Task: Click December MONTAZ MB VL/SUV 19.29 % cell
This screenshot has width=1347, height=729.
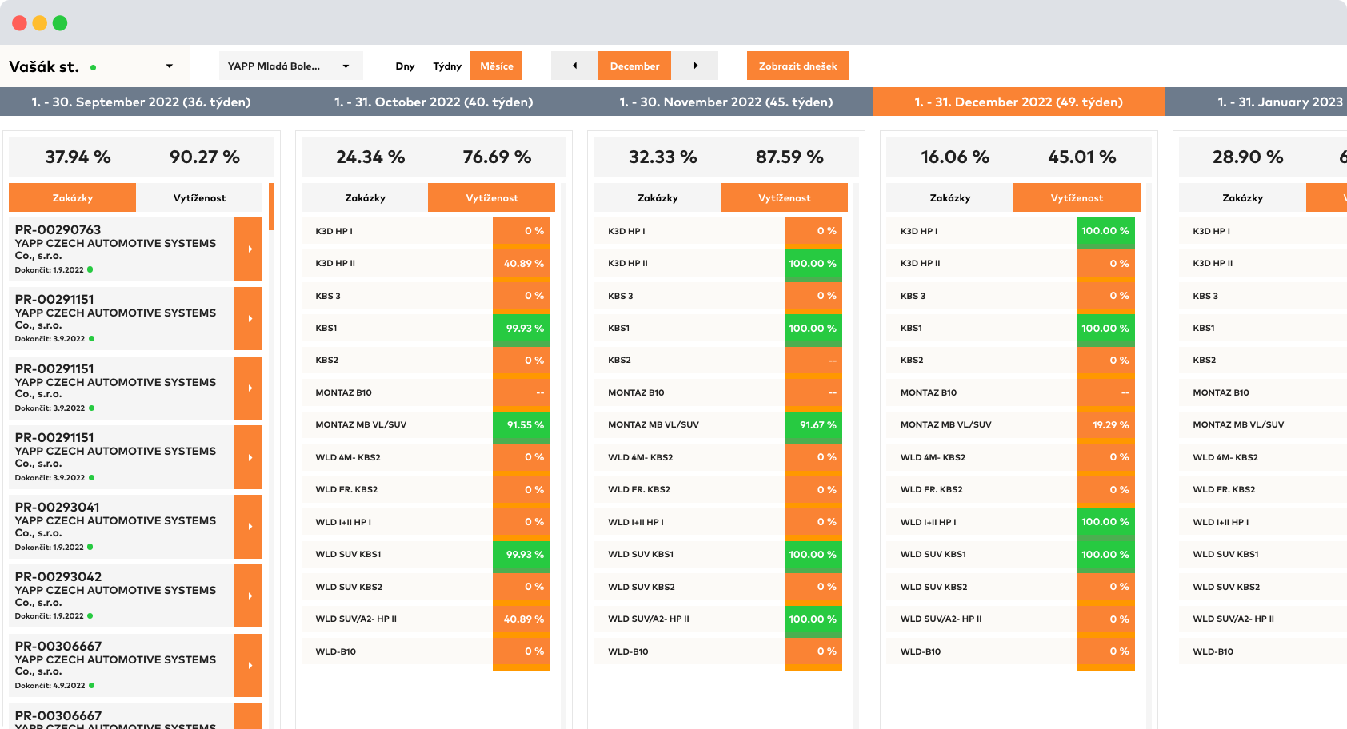Action: 1106,424
